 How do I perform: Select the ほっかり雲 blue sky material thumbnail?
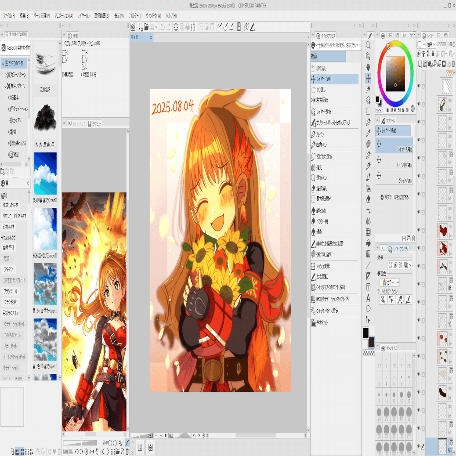click(x=45, y=174)
